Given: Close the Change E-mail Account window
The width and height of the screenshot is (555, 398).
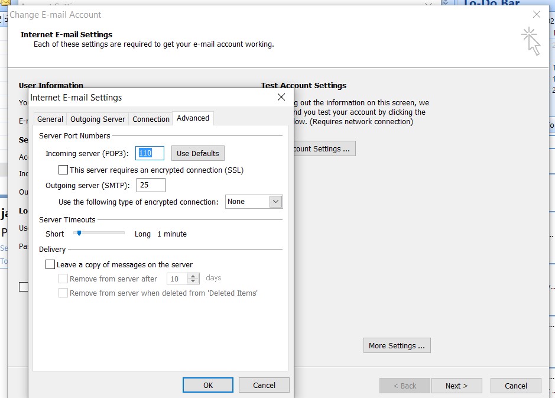Looking at the screenshot, I should [x=537, y=14].
